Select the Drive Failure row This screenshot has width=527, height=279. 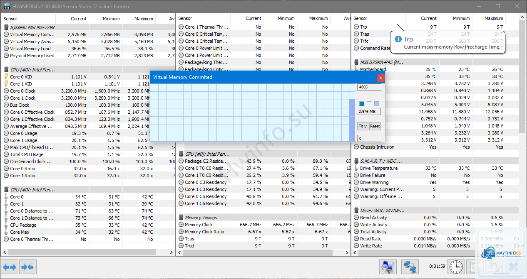[x=436, y=175]
